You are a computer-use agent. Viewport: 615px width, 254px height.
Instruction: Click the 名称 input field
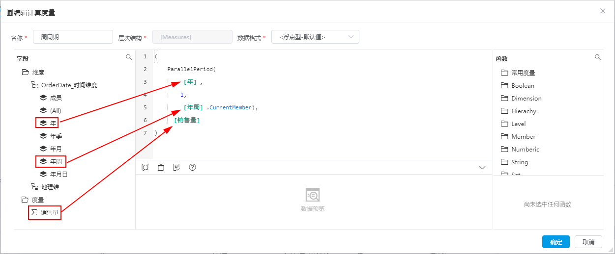pyautogui.click(x=73, y=37)
